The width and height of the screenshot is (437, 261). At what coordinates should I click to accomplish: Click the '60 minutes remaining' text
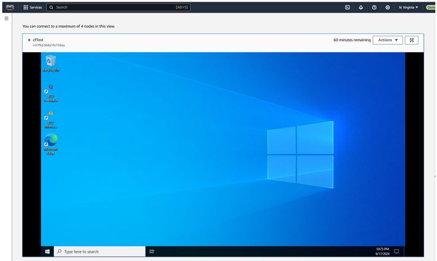tap(352, 40)
